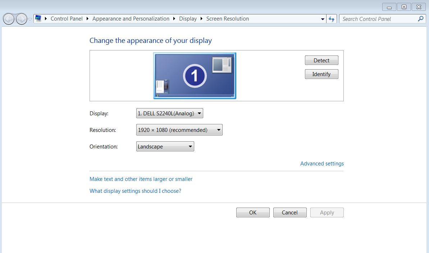Click the Identify button
The image size is (429, 253).
coord(321,74)
